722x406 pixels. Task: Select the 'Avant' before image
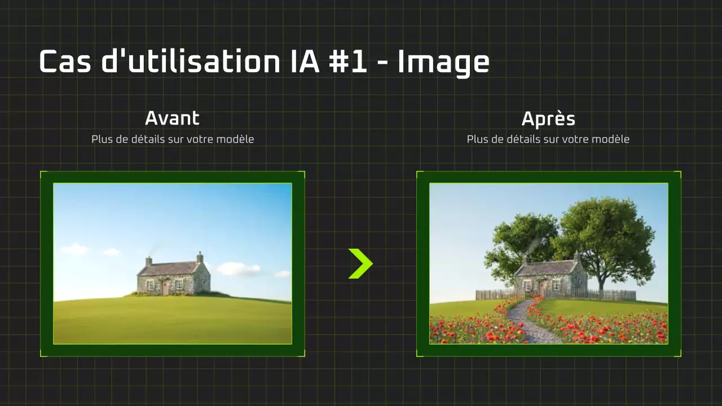pyautogui.click(x=172, y=263)
